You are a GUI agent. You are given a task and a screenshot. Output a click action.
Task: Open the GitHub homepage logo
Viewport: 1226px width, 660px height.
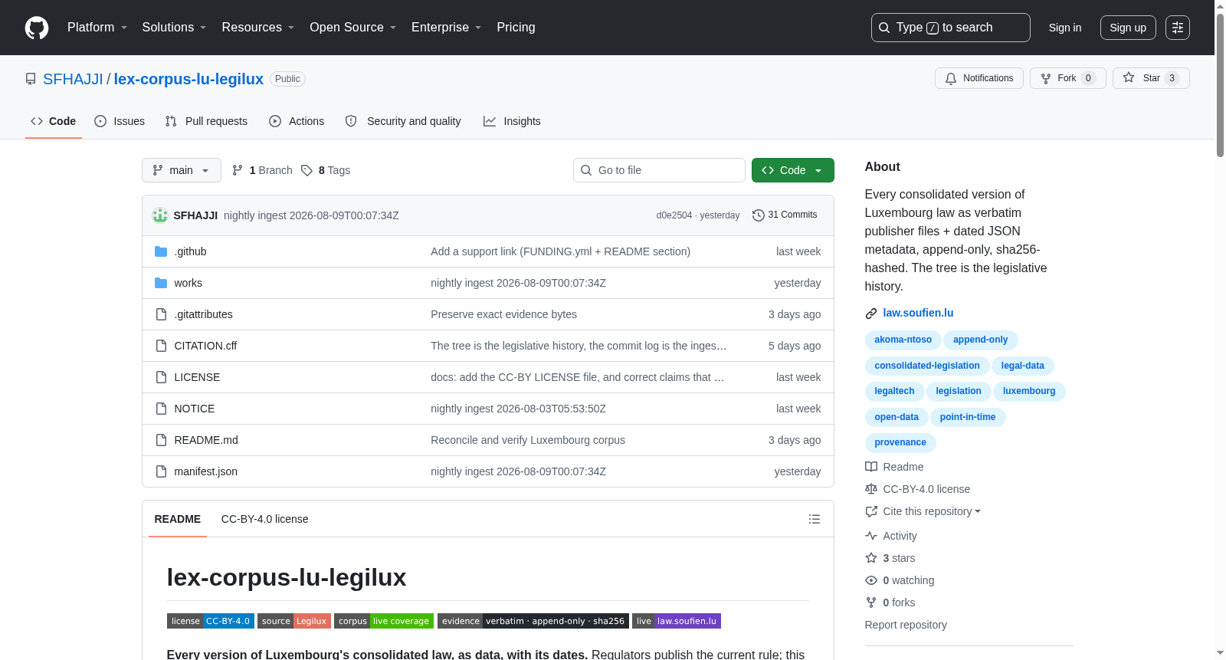[x=37, y=28]
